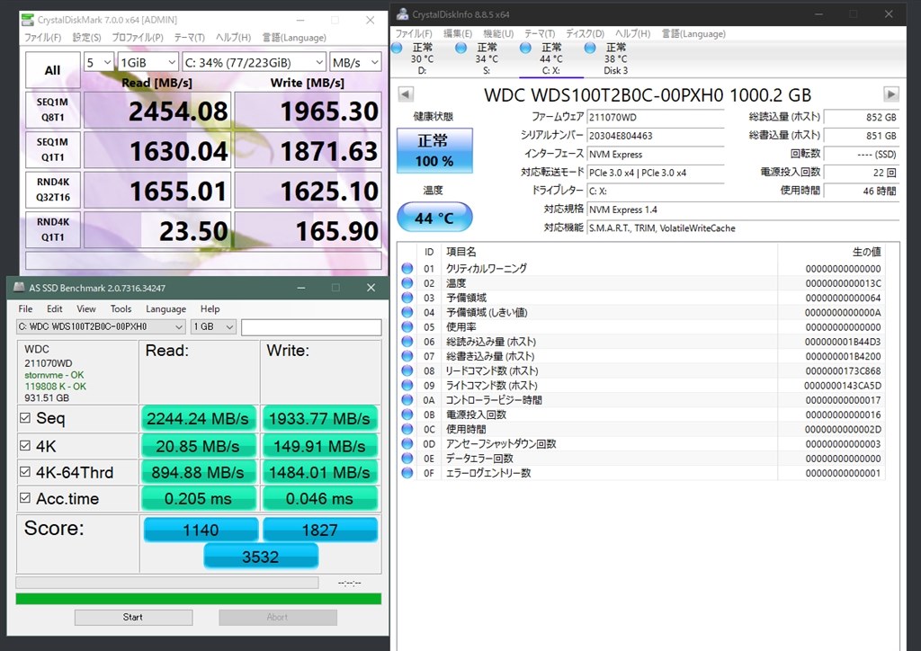Click the CrystalDiskInfo title bar app icon
Viewport: 921px width, 651px height.
pos(402,14)
